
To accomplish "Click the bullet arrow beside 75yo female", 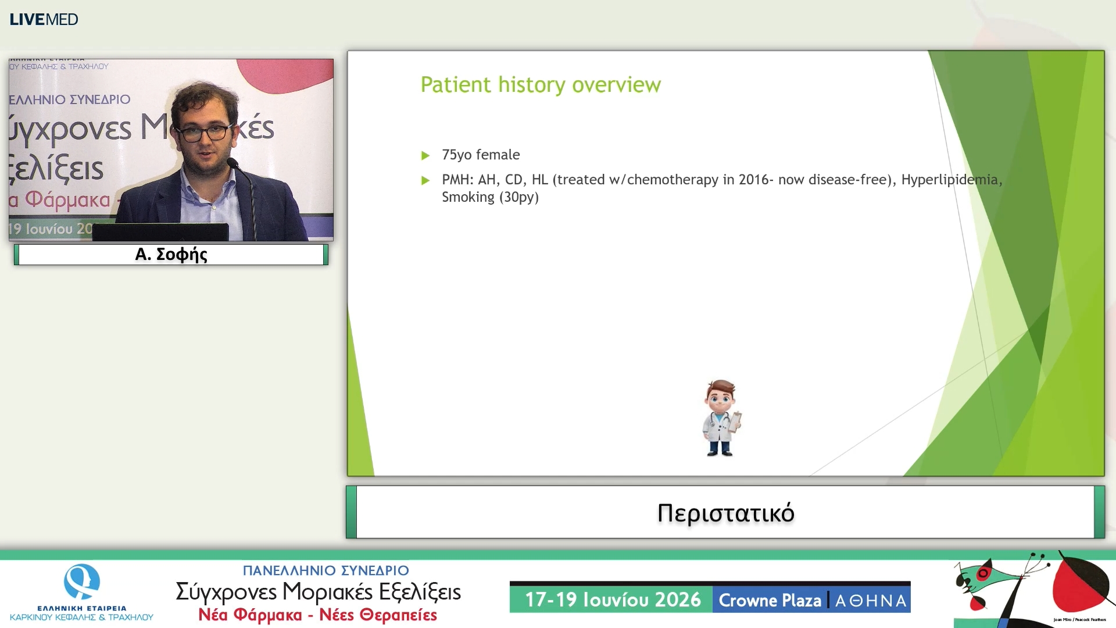I will coord(425,155).
